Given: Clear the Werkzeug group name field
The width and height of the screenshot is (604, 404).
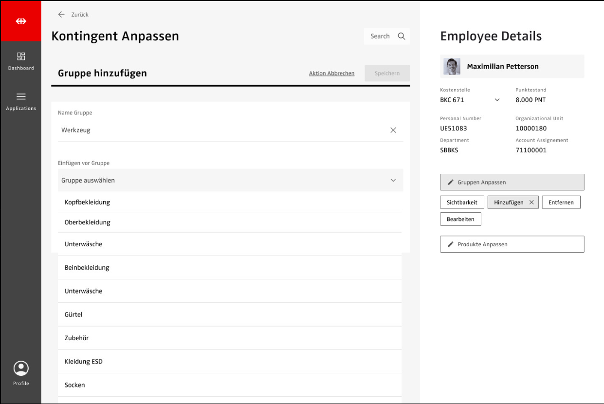Looking at the screenshot, I should [x=393, y=130].
